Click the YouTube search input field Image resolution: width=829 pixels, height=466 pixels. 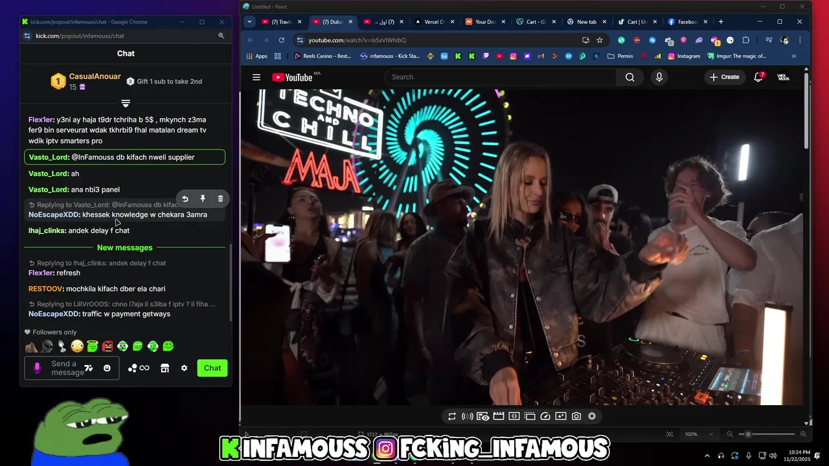501,77
